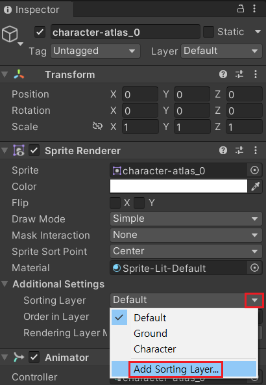This screenshot has width=266, height=385.
Task: Open the Inspector tab options menu
Action: click(x=254, y=9)
